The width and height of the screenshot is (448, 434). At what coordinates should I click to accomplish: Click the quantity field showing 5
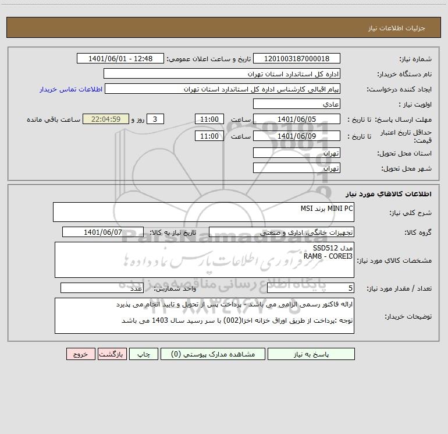311,288
